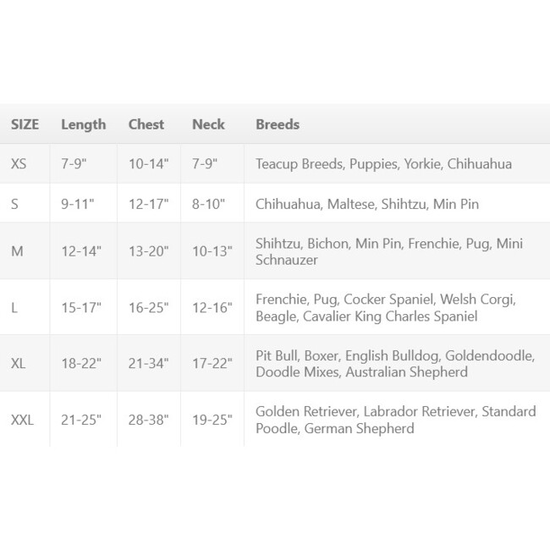Click the 16-25" chest measurement cell

149,308
